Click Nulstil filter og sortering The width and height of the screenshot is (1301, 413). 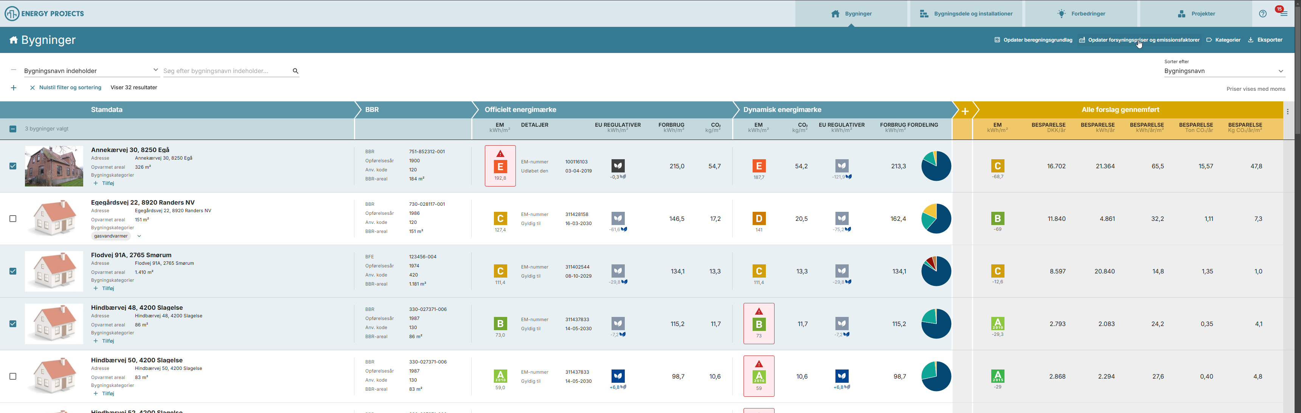[x=65, y=88]
